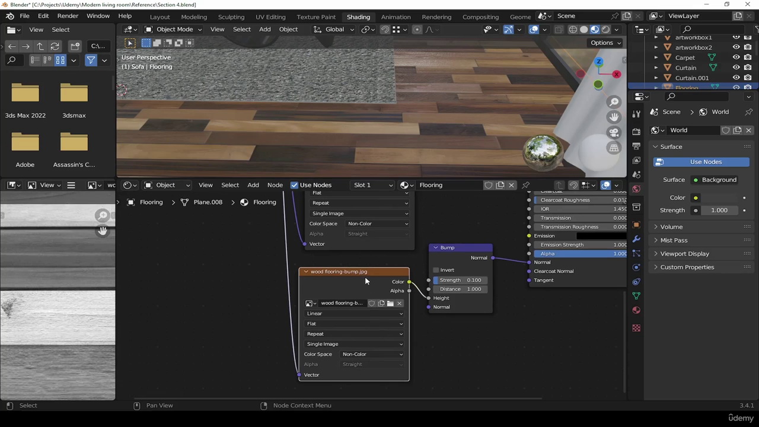
Task: Switch viewport to material preview shading
Action: tap(595, 29)
